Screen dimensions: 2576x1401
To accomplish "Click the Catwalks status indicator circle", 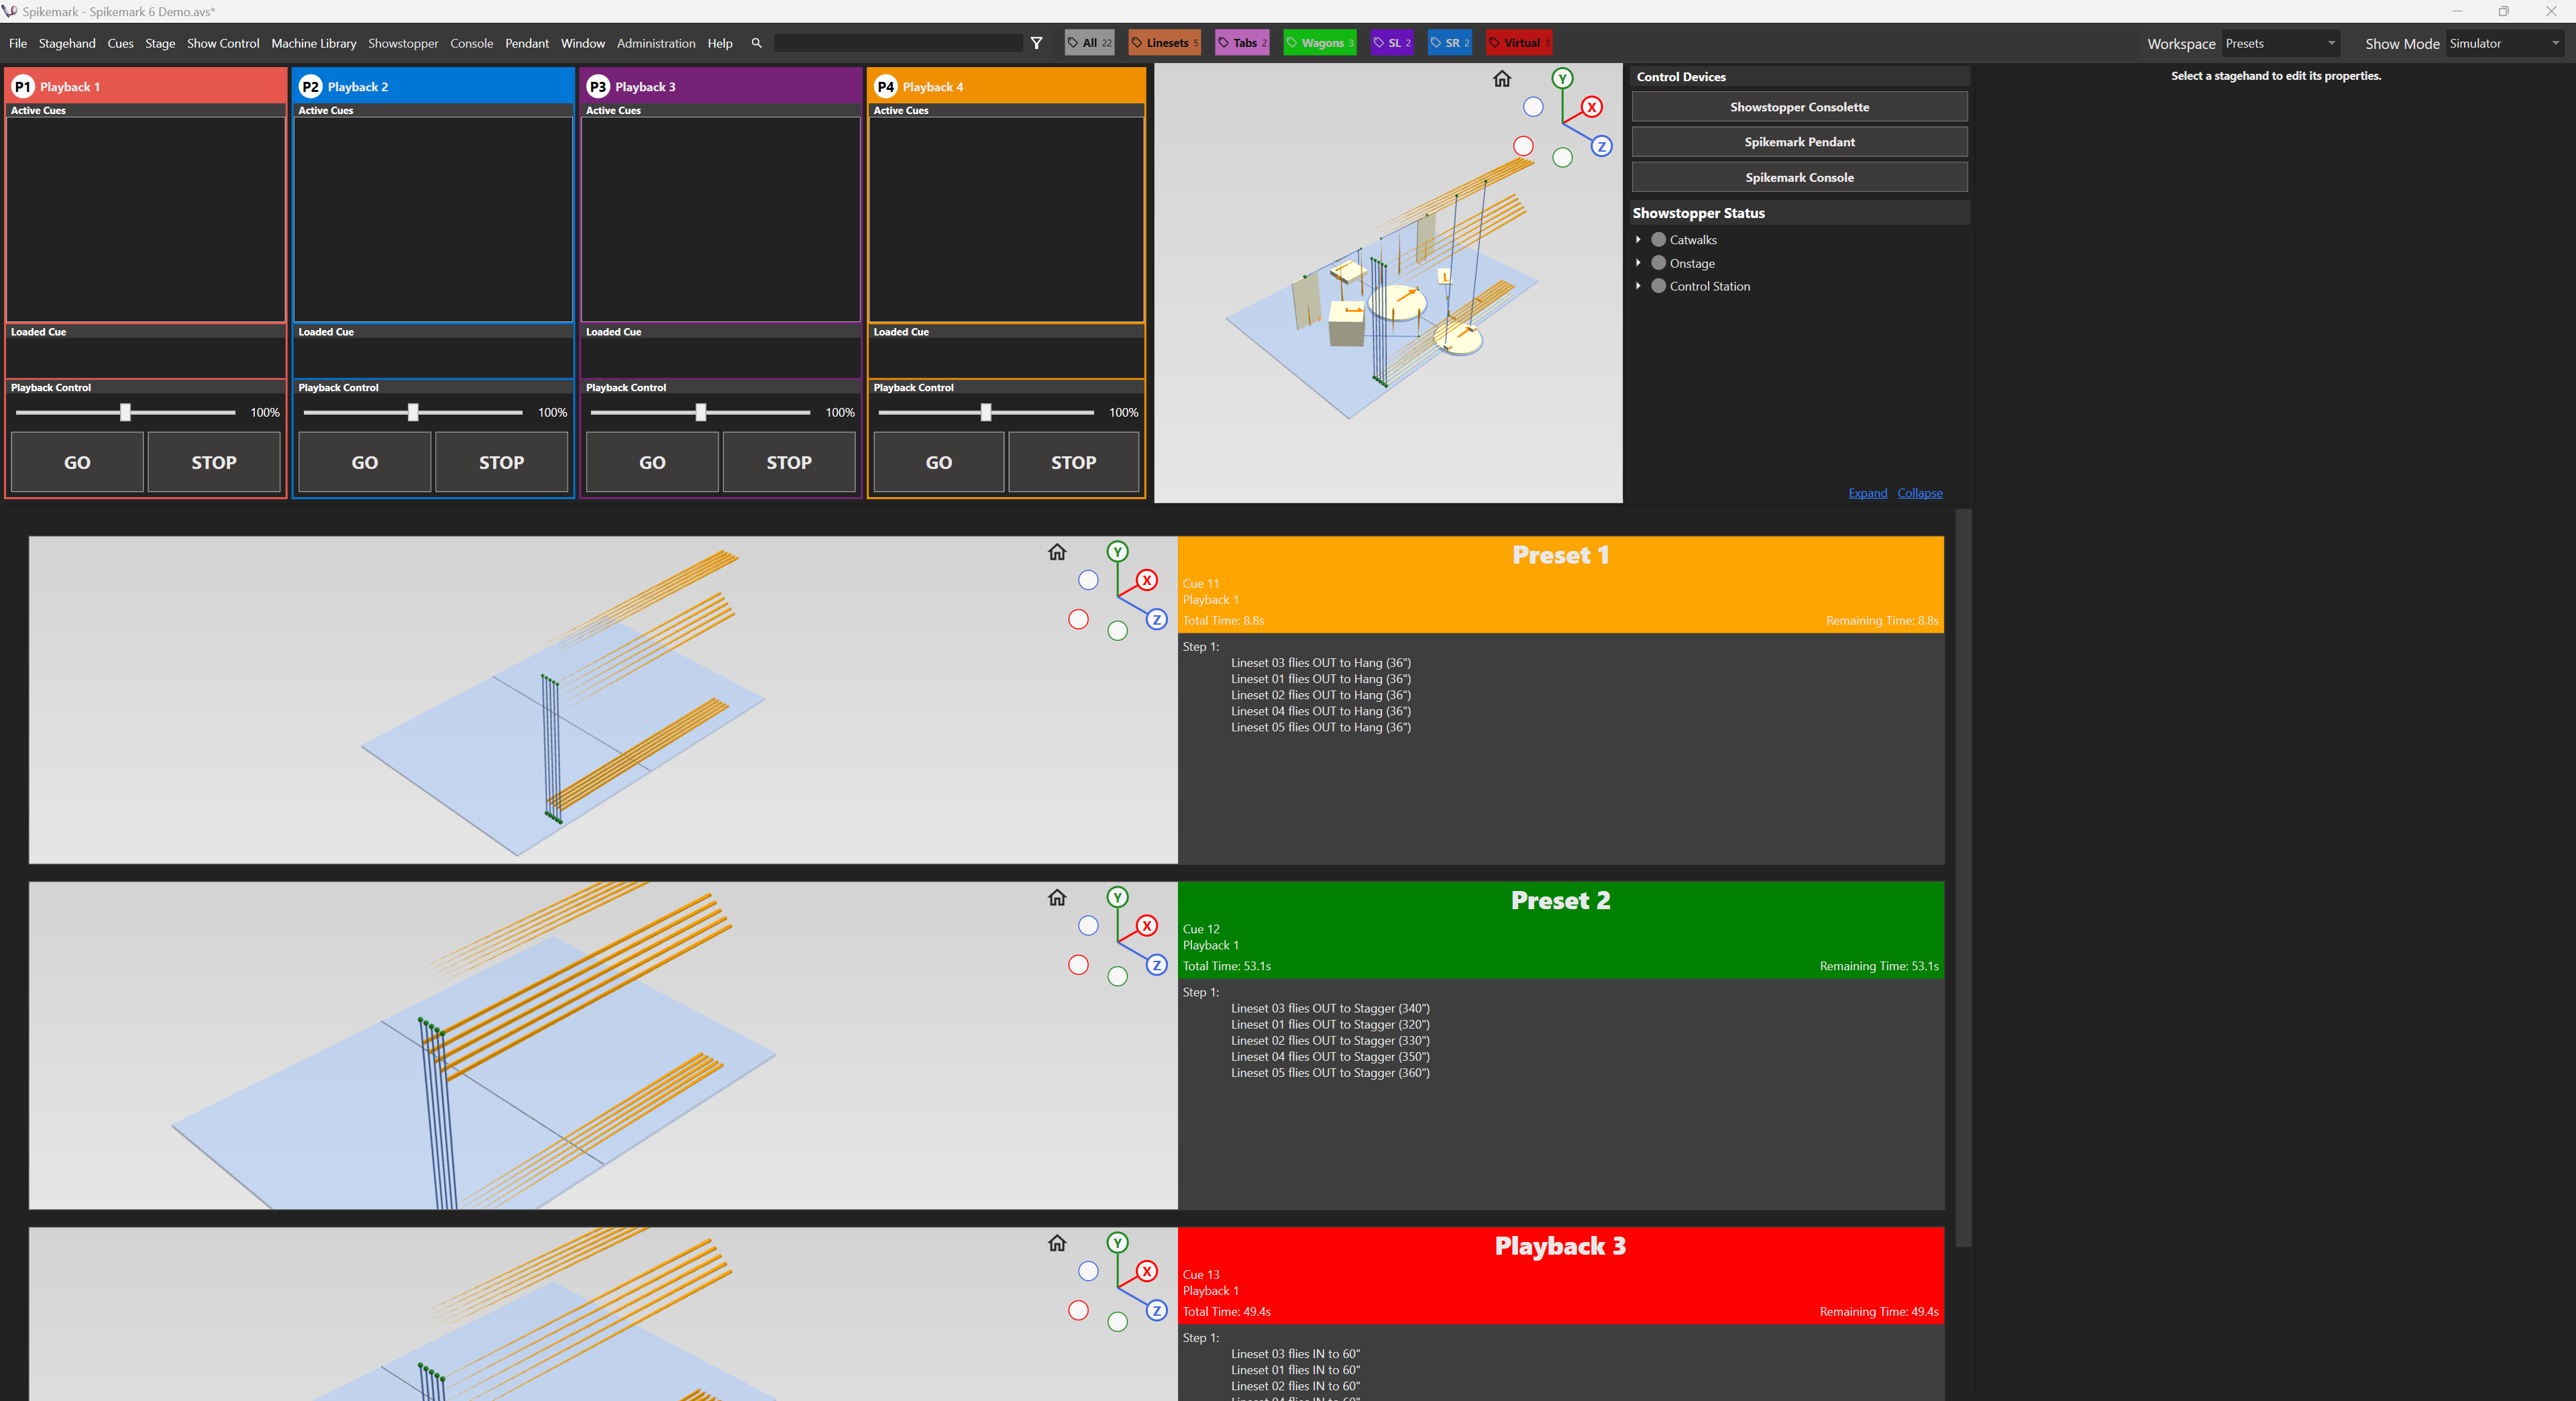I will [x=1659, y=240].
